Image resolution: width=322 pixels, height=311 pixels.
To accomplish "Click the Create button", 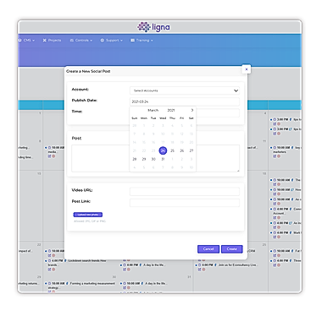I will 231,248.
